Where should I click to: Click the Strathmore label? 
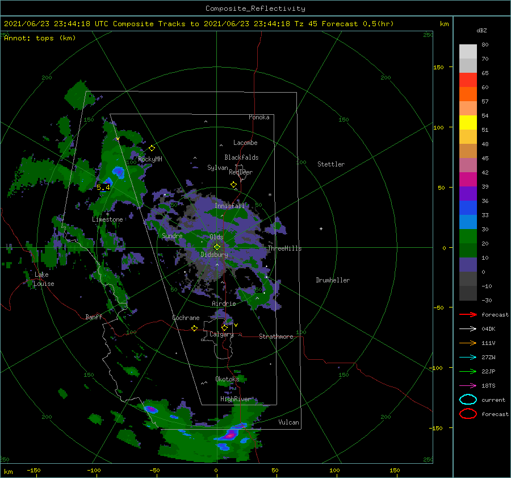click(276, 336)
